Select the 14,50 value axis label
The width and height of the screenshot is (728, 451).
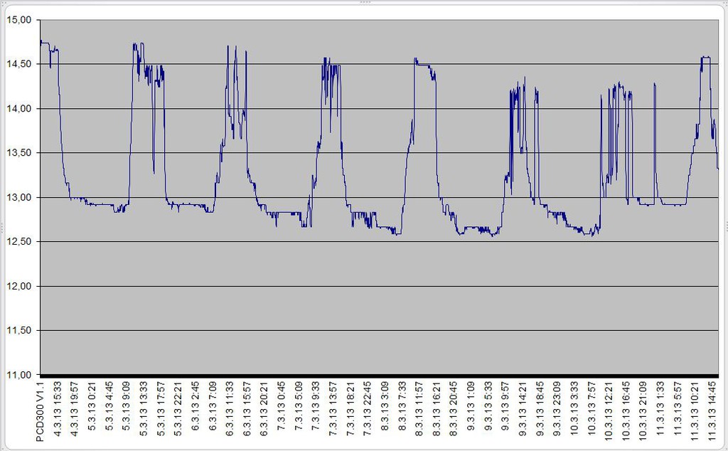tap(19, 64)
